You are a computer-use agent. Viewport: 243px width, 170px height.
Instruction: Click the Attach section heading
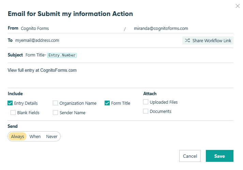[150, 93]
